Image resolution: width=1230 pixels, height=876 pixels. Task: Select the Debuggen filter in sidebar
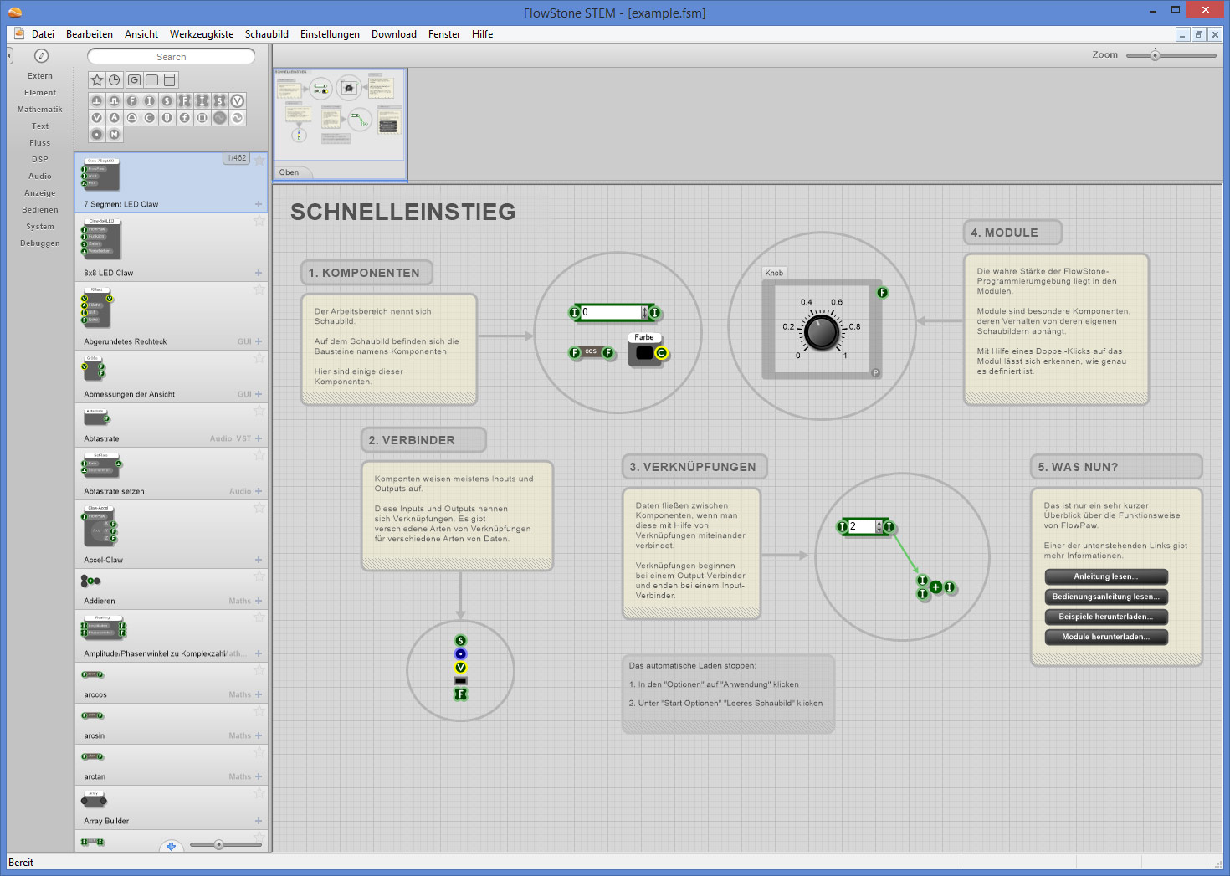click(x=40, y=243)
